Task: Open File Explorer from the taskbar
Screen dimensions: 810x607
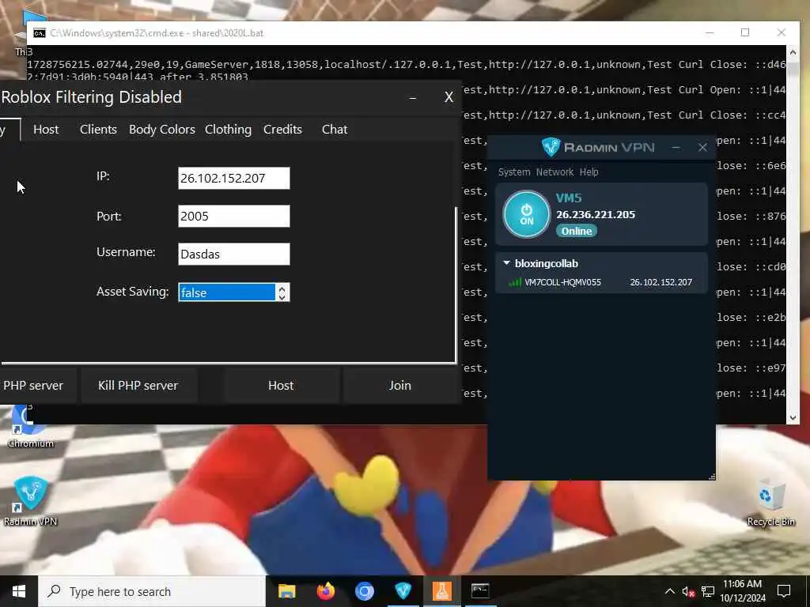Action: (x=286, y=591)
